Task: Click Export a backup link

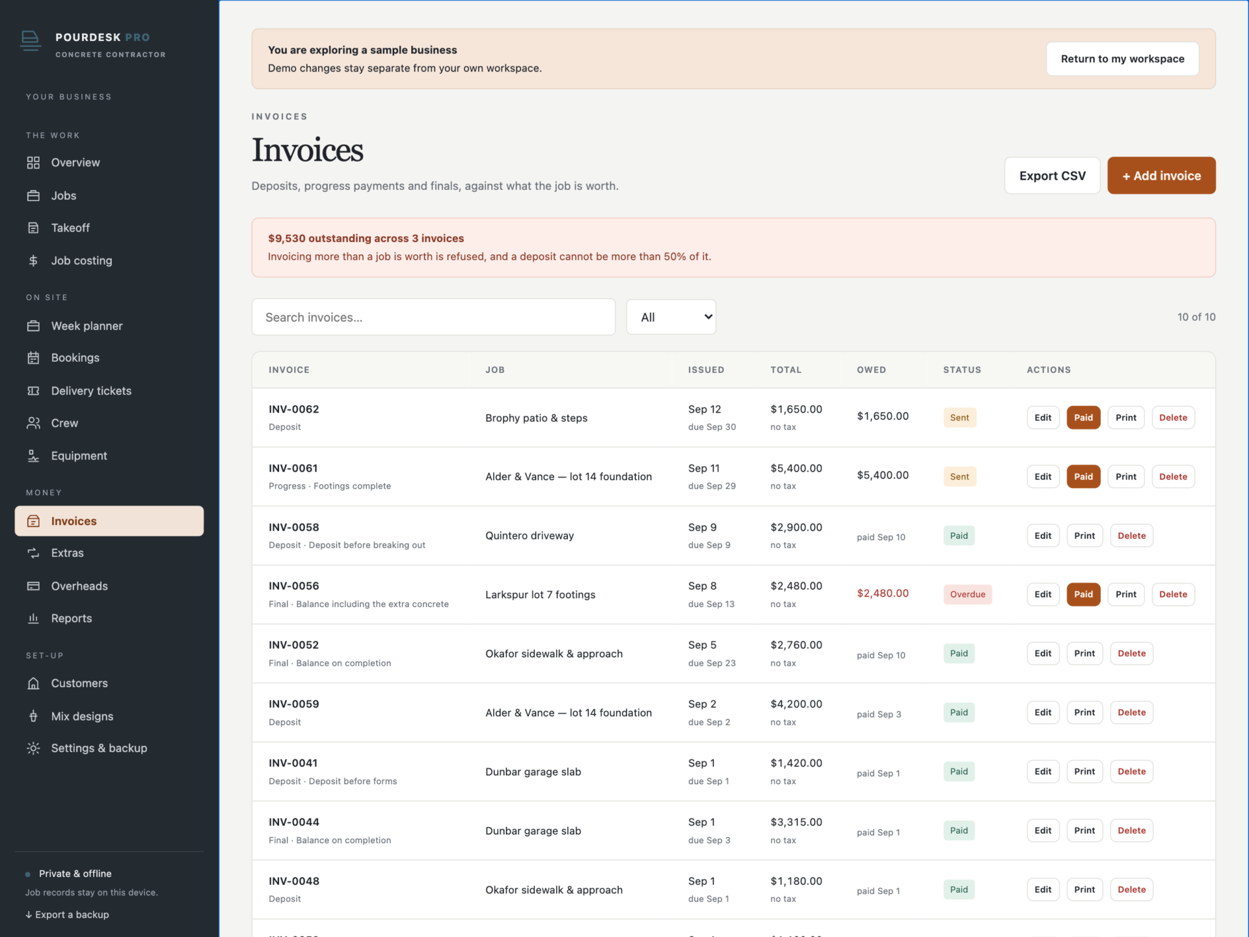Action: click(67, 914)
